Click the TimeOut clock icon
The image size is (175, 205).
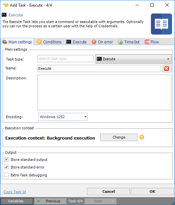[120, 42]
